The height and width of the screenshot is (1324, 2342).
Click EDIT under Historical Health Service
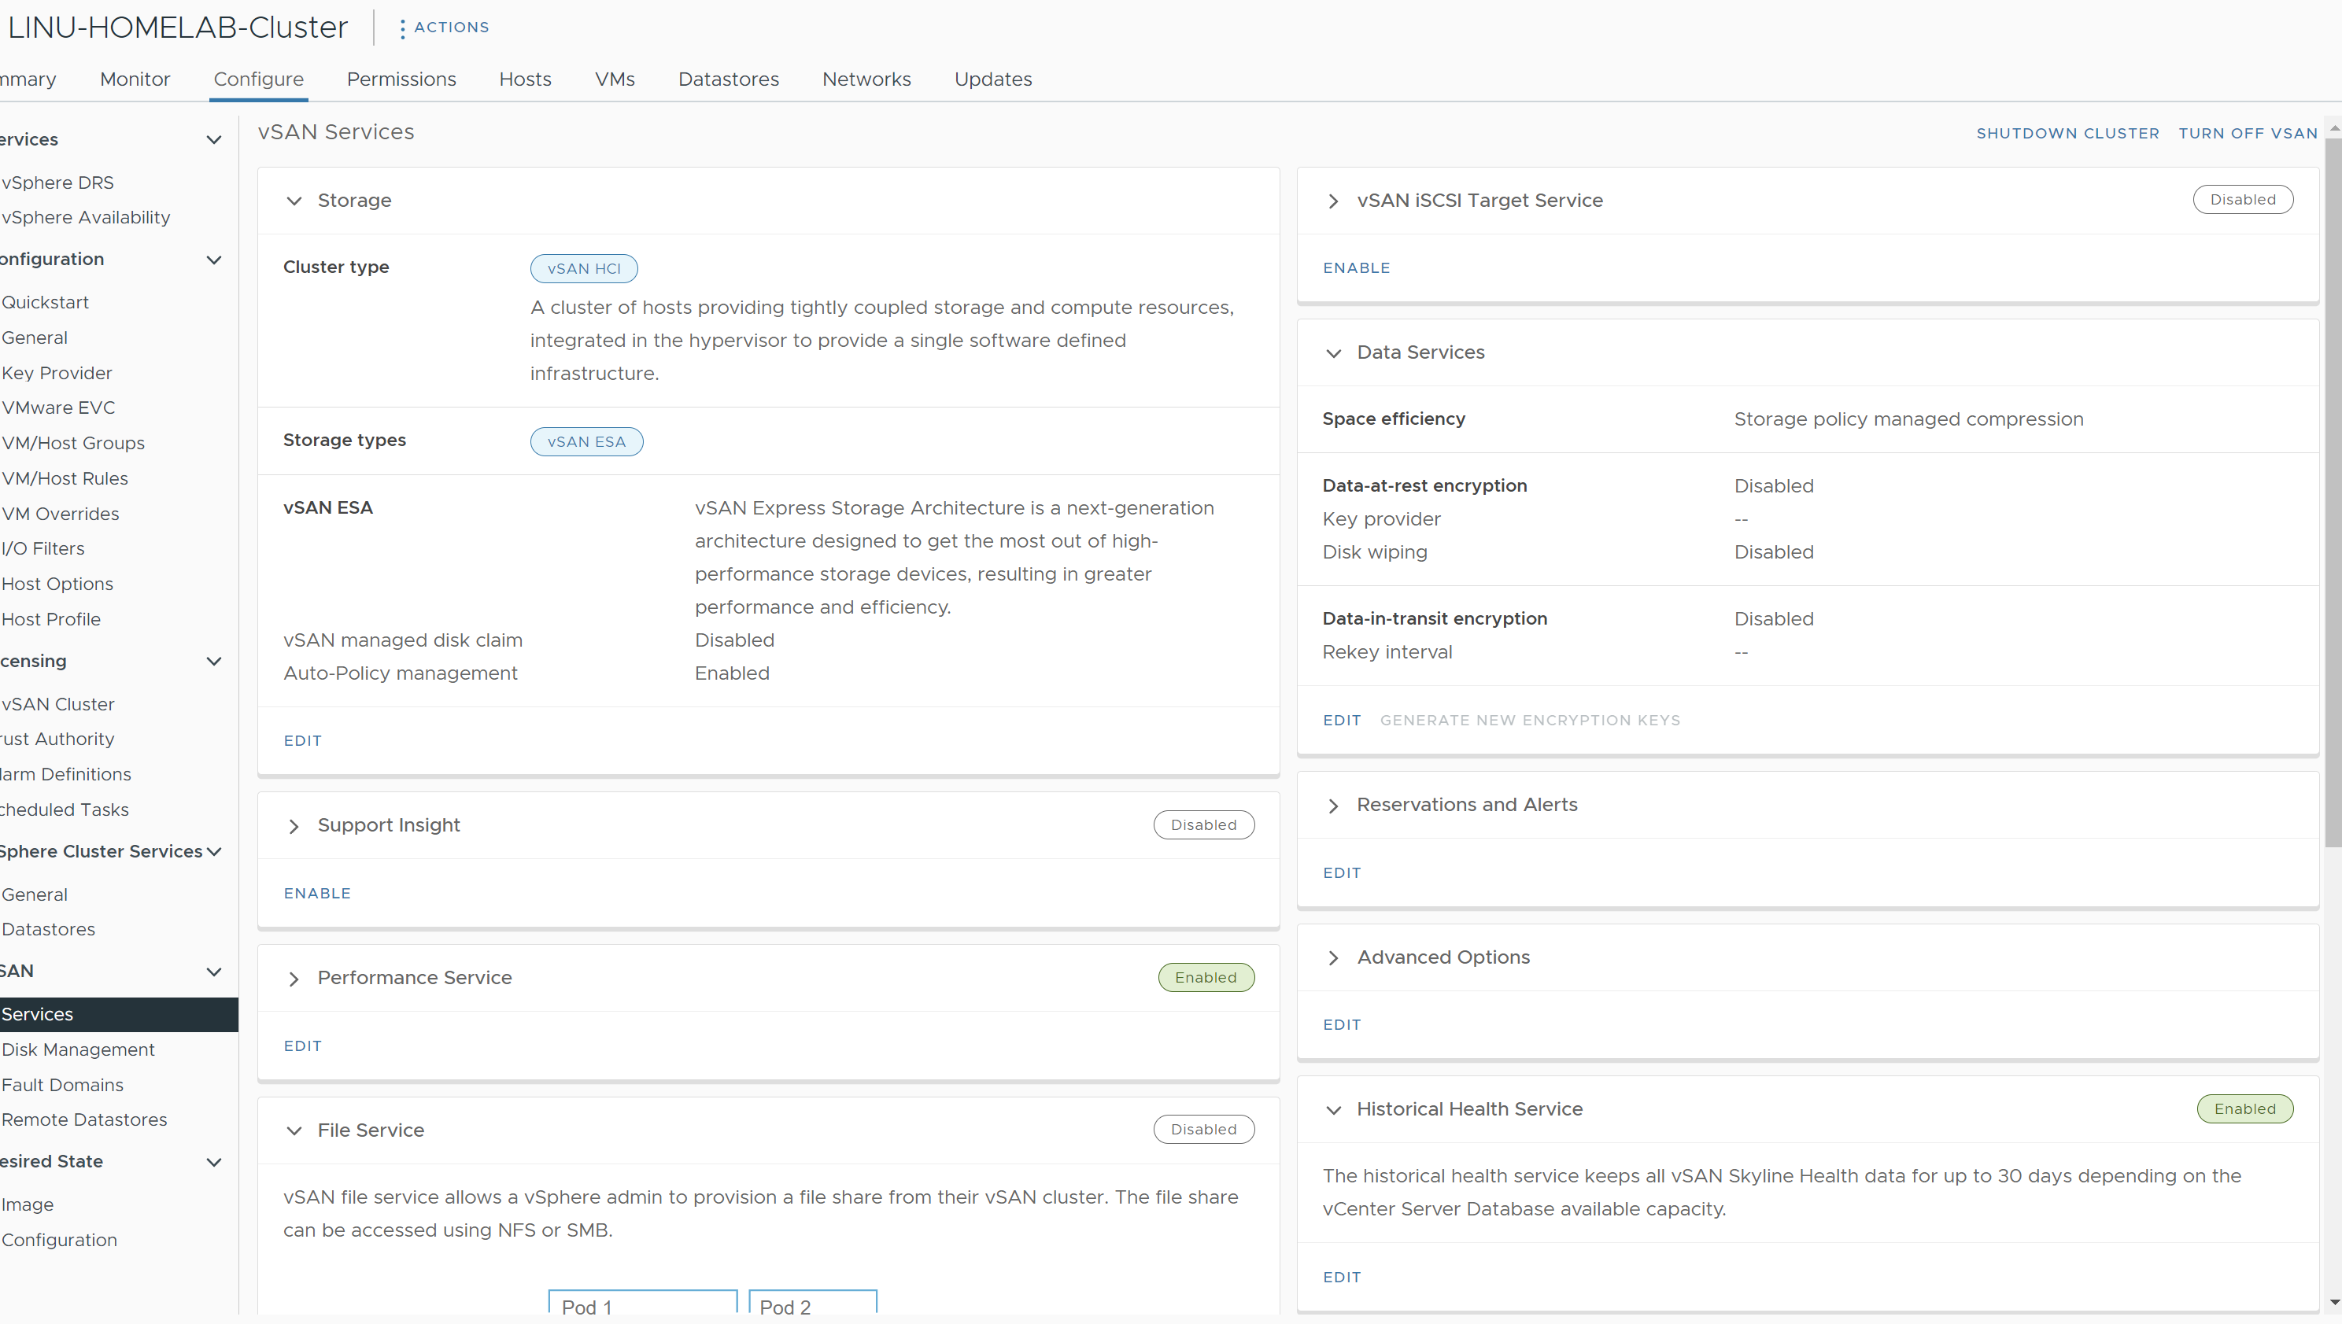pos(1342,1278)
